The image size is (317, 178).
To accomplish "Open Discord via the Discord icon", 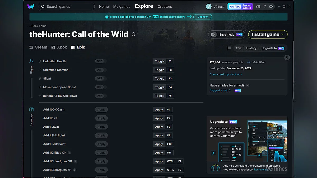I will (258, 7).
